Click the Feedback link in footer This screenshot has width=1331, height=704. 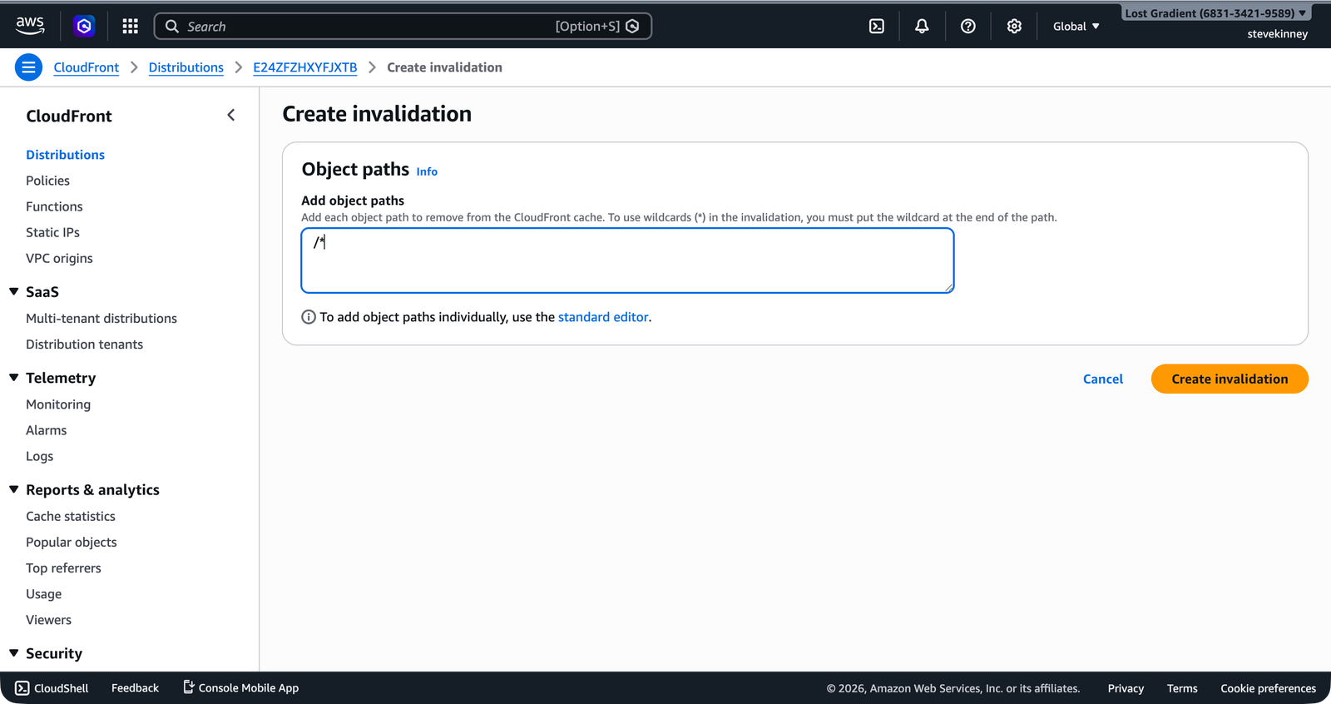(135, 688)
